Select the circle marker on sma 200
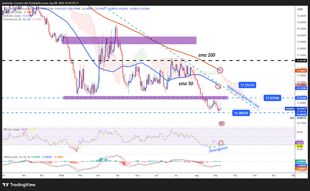The width and height of the screenshot is (310, 191). point(220,70)
